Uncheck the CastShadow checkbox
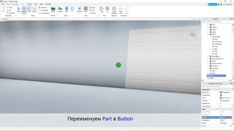234x131 pixels. click(221, 95)
